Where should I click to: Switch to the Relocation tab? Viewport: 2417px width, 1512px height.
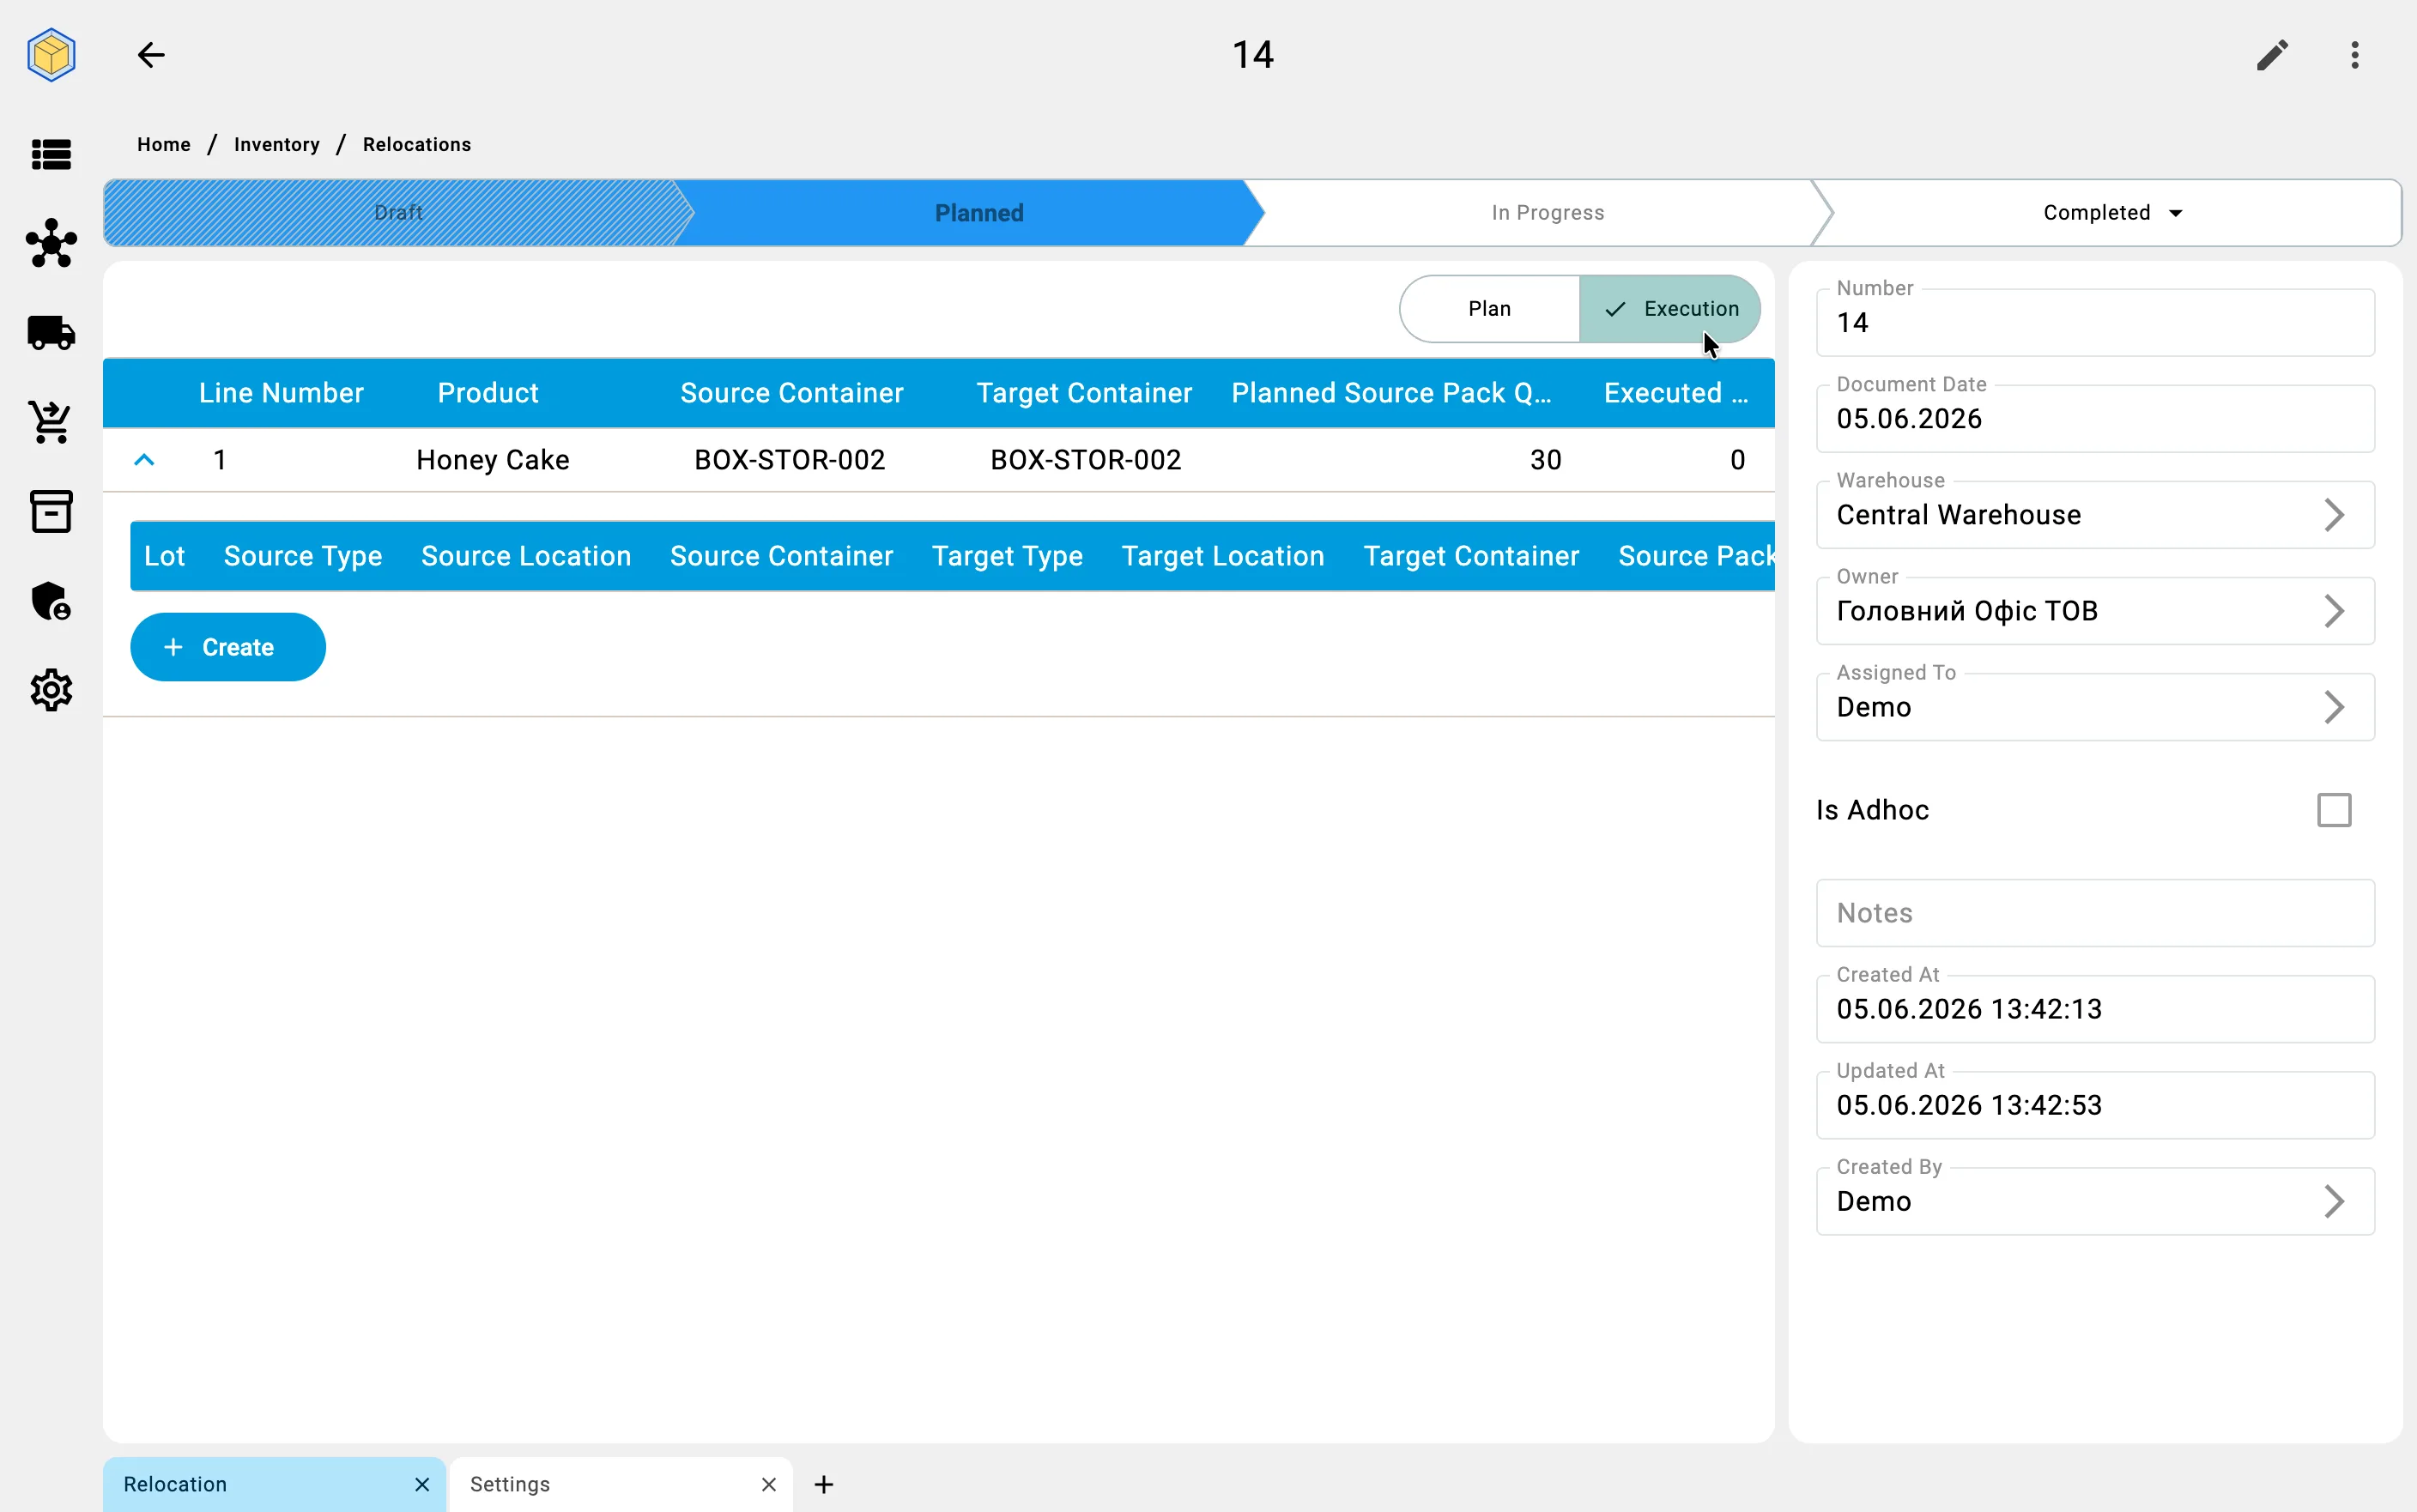pyautogui.click(x=275, y=1484)
